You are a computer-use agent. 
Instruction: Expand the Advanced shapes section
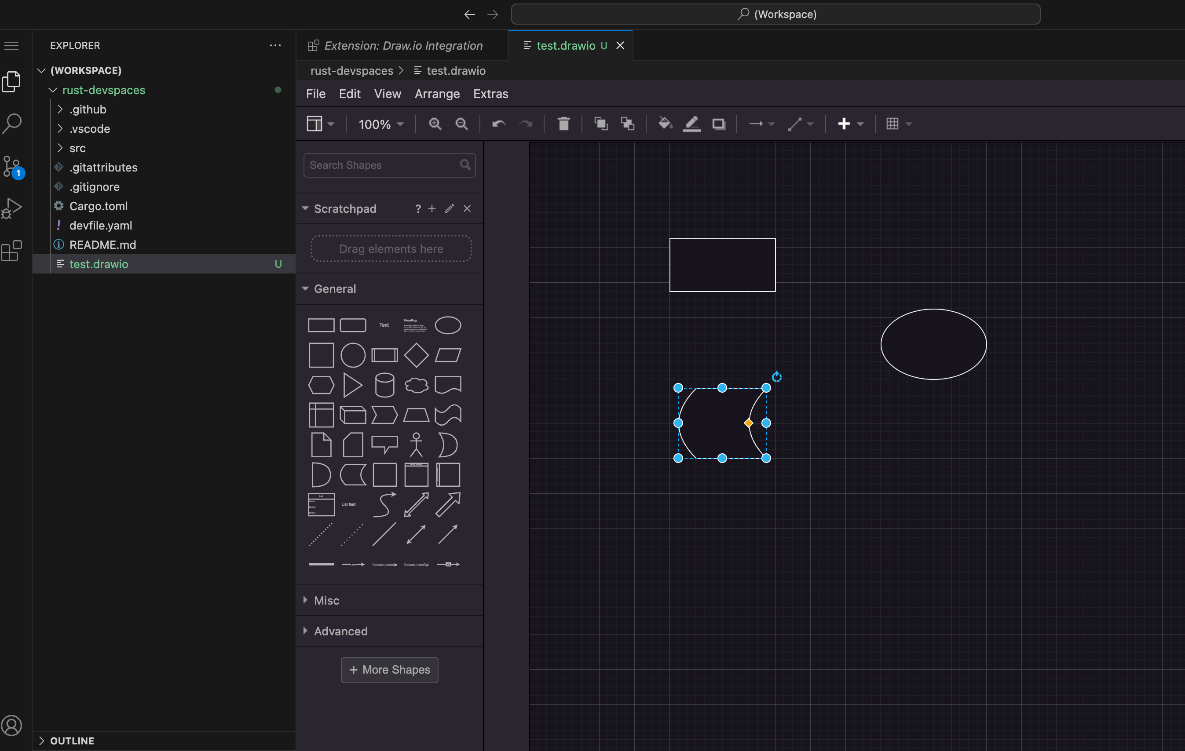point(390,631)
